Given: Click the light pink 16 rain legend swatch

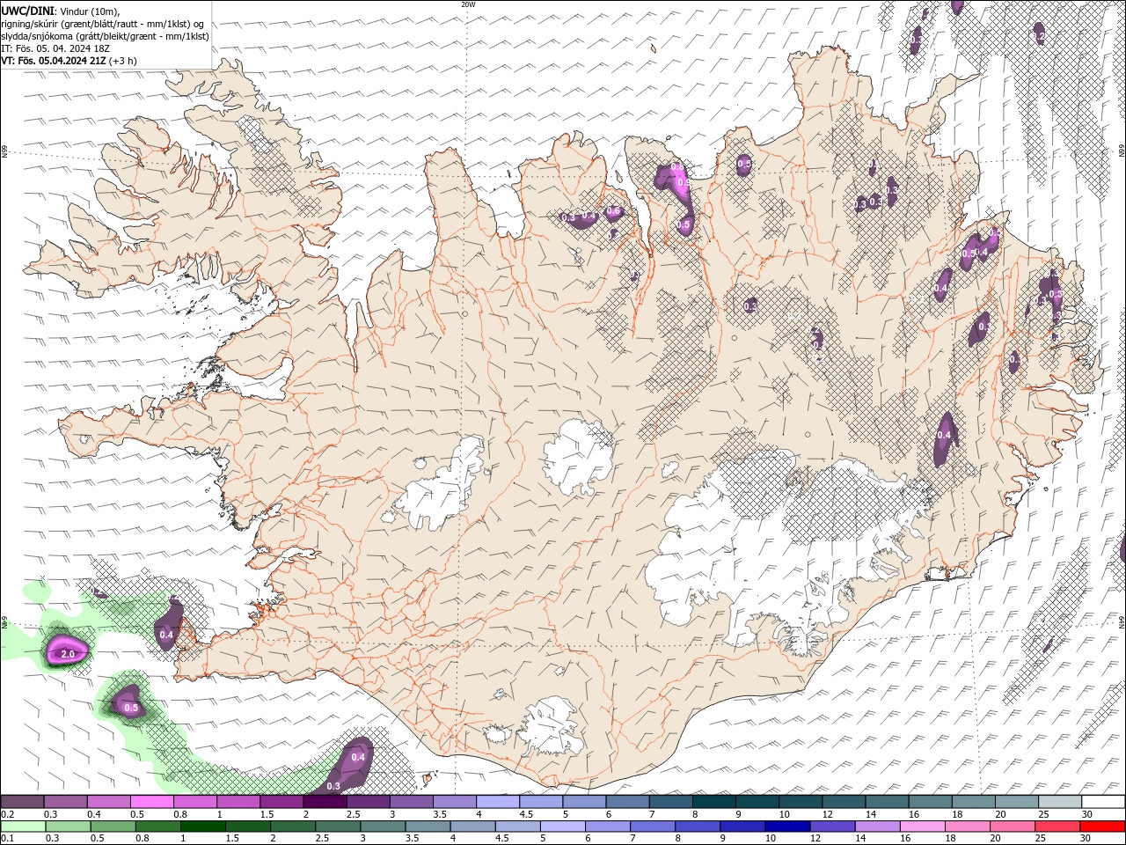Looking at the screenshot, I should (922, 827).
